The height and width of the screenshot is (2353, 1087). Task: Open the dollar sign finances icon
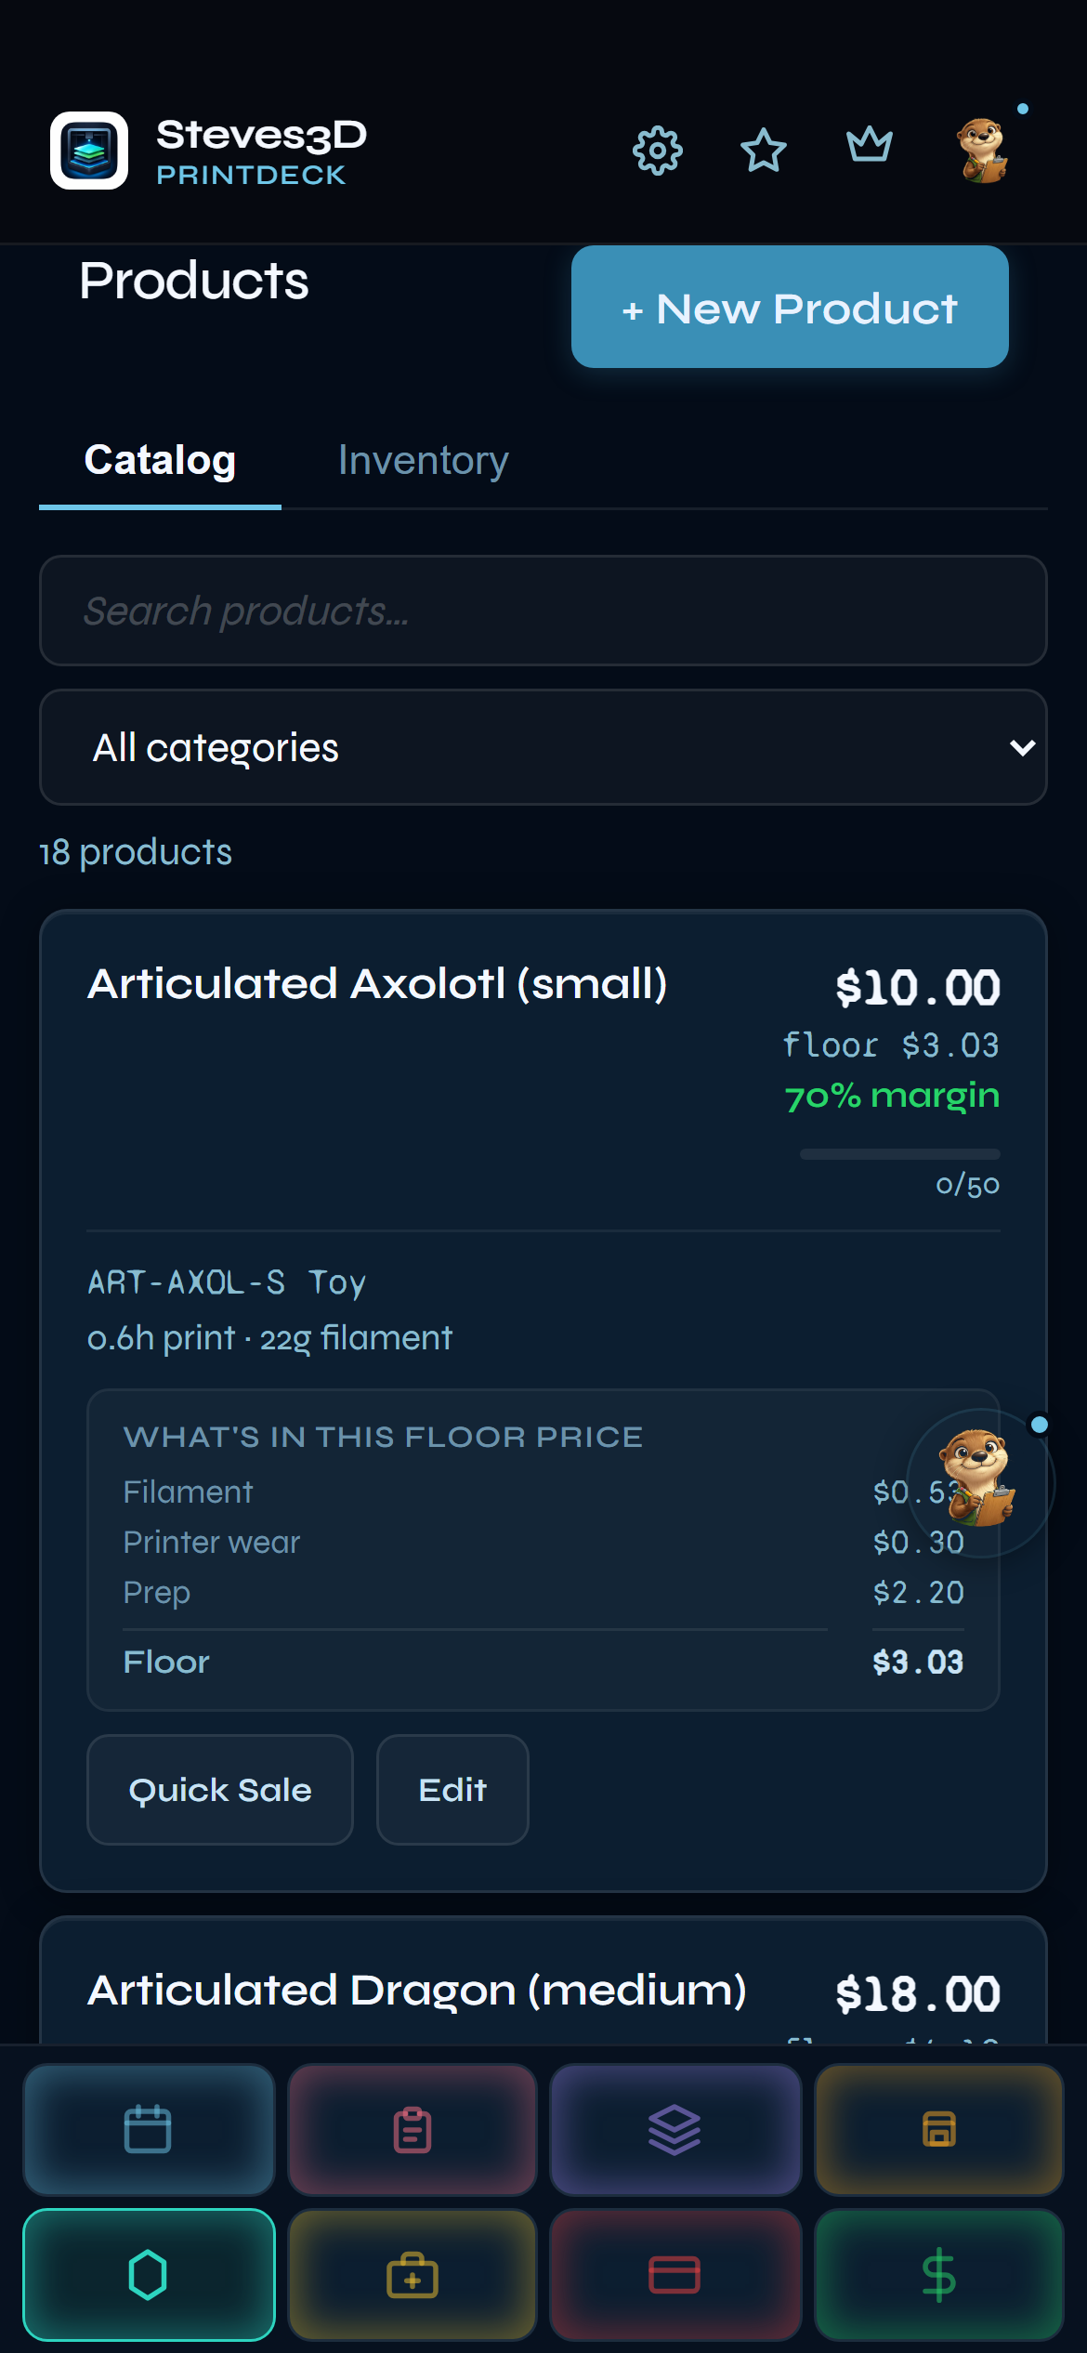click(x=938, y=2275)
